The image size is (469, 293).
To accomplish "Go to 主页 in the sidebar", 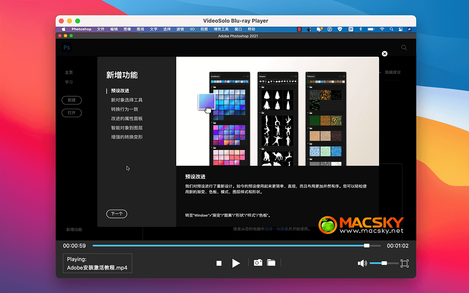I will click(x=69, y=73).
